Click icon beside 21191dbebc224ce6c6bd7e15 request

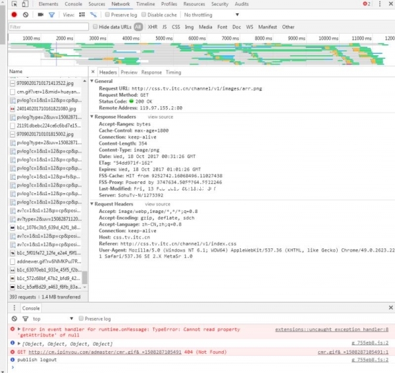pyautogui.click(x=13, y=126)
